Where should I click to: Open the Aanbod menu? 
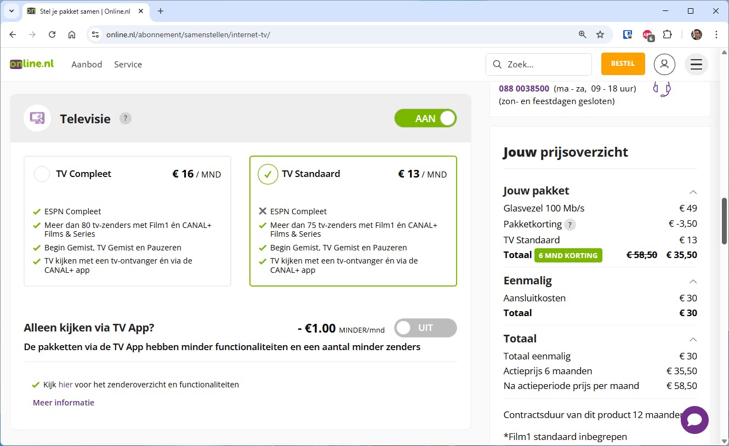coord(87,64)
